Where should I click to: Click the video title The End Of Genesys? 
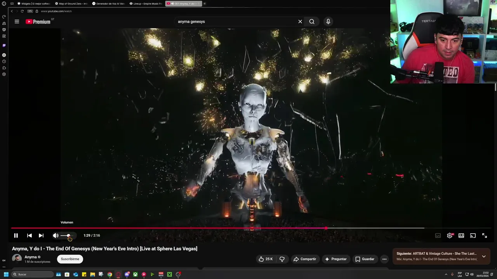tap(104, 249)
